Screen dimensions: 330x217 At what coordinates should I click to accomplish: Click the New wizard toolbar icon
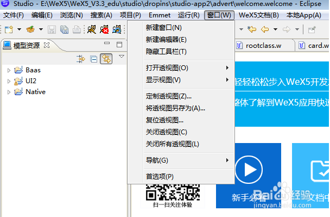9,29
